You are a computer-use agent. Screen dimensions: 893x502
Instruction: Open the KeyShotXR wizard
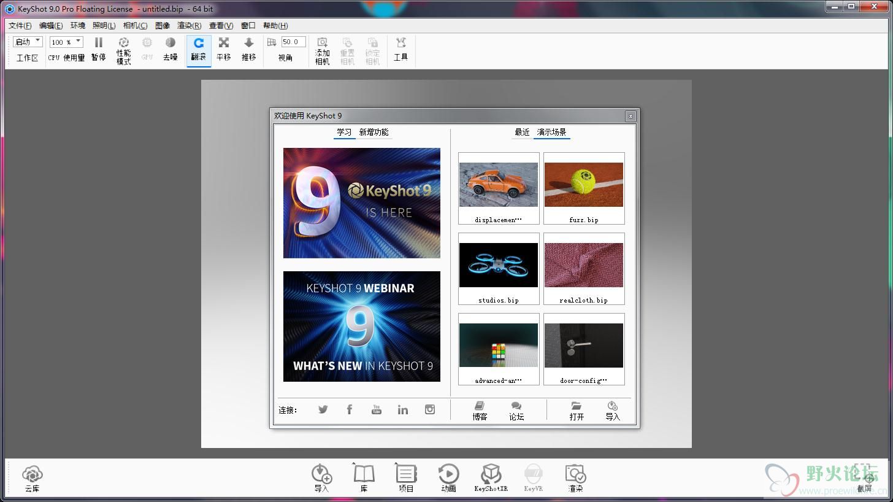[x=491, y=479]
